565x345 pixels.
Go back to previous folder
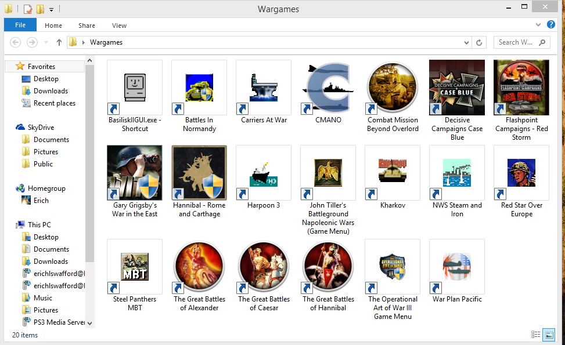15,42
